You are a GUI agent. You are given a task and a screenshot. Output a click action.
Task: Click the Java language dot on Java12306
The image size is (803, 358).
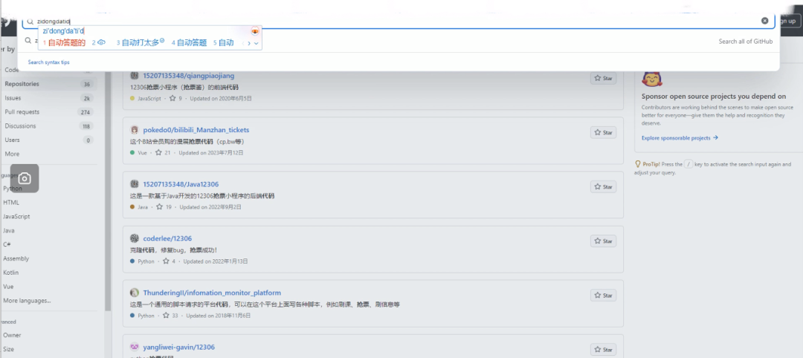pyautogui.click(x=132, y=207)
